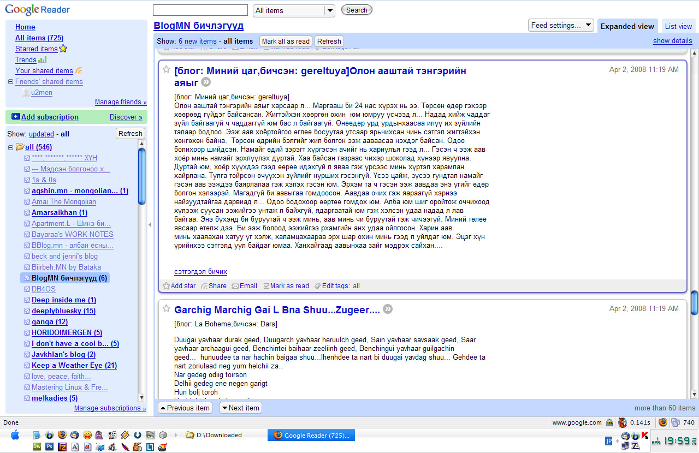
Task: Star the Олон ааштай тэнгэрийн аяыг article
Action: click(x=167, y=69)
